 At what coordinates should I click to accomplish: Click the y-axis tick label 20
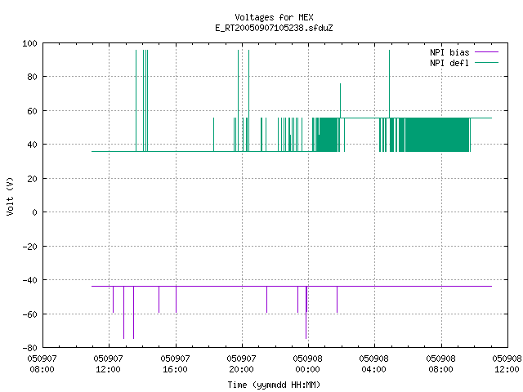[32, 179]
